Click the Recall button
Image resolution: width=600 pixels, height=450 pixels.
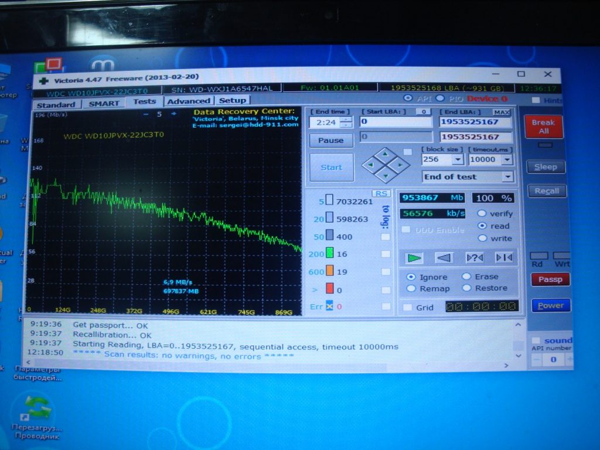(547, 190)
